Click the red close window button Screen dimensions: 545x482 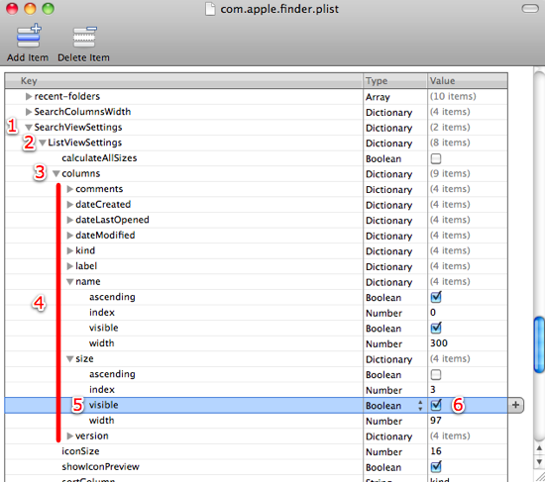(12, 8)
